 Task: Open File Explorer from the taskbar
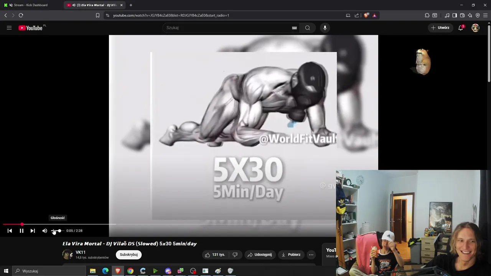tap(92, 271)
